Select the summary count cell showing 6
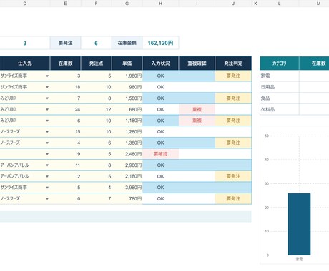Image resolution: width=329 pixels, height=271 pixels. point(96,43)
